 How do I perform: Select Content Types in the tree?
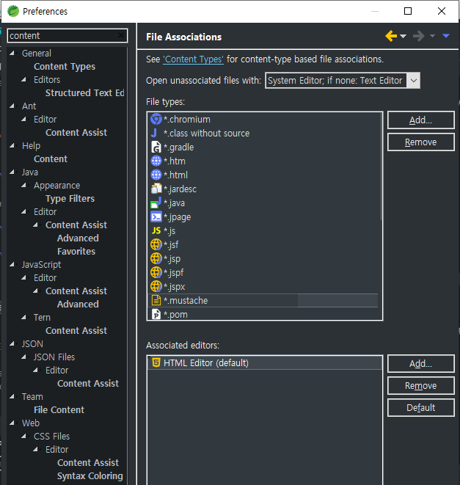[65, 67]
